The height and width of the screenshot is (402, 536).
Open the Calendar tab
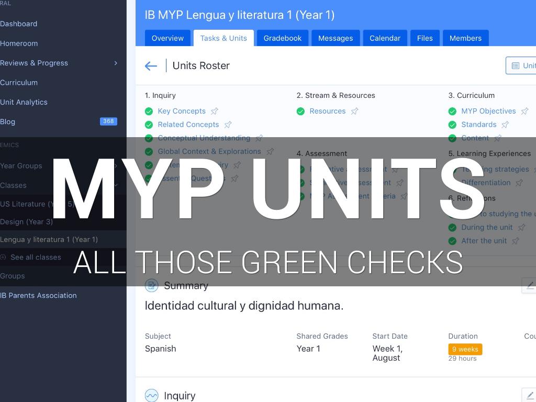click(x=385, y=38)
